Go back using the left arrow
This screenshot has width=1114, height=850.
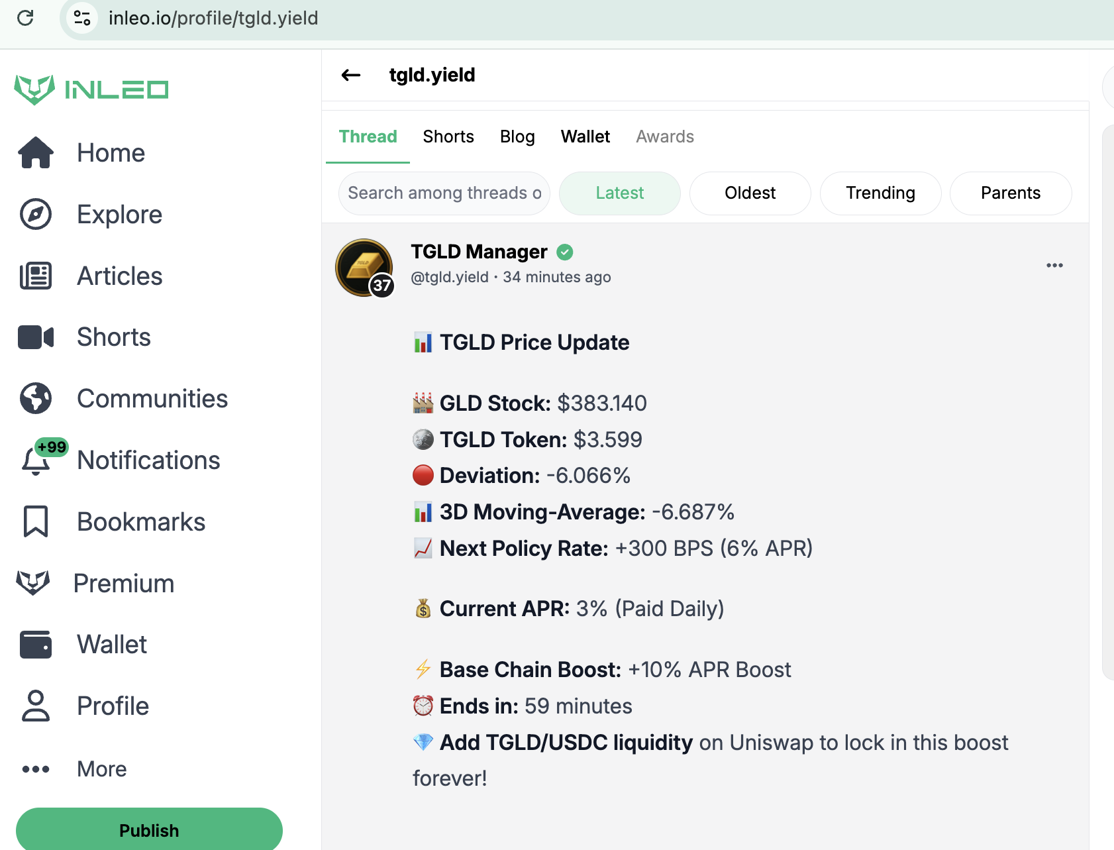point(351,76)
